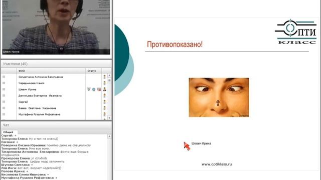This screenshot has width=321, height=180.
Task: Click the user icon in Сергей's row
Action: click(x=105, y=101)
